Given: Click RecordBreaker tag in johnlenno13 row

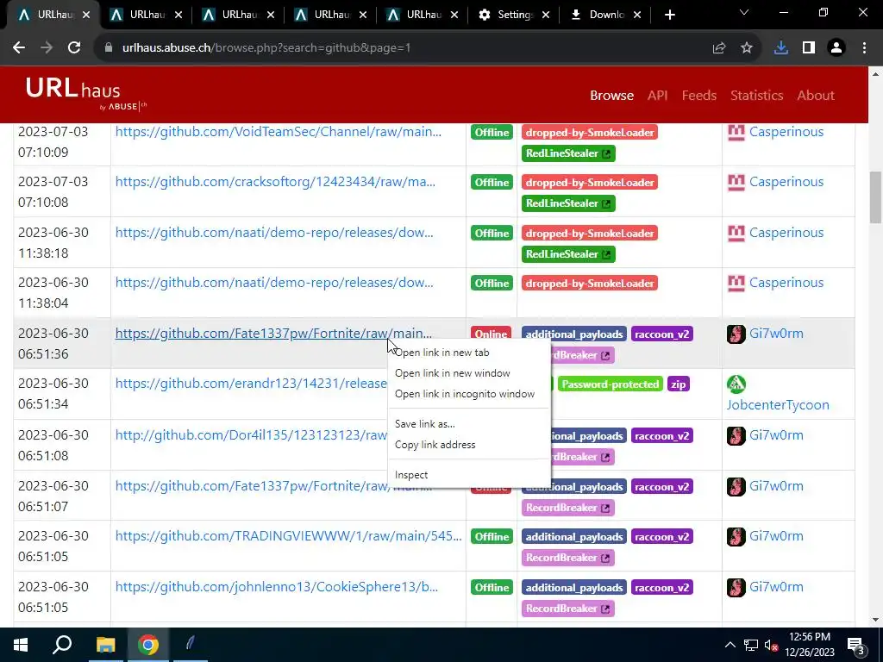Looking at the screenshot, I should pos(567,609).
